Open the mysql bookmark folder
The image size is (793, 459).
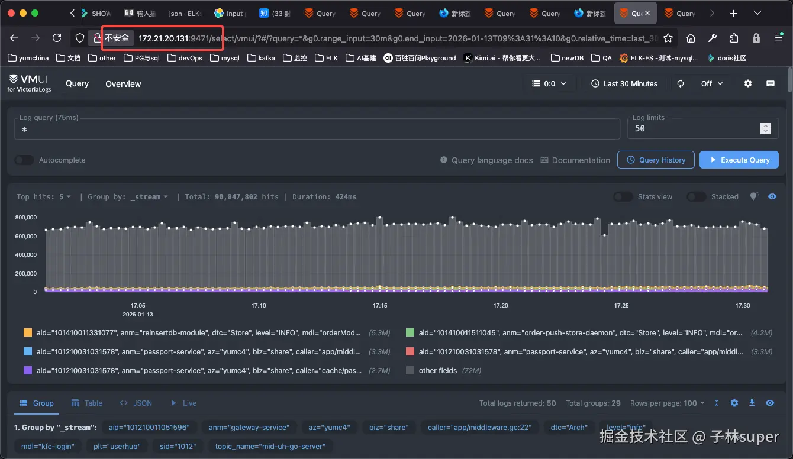point(225,58)
